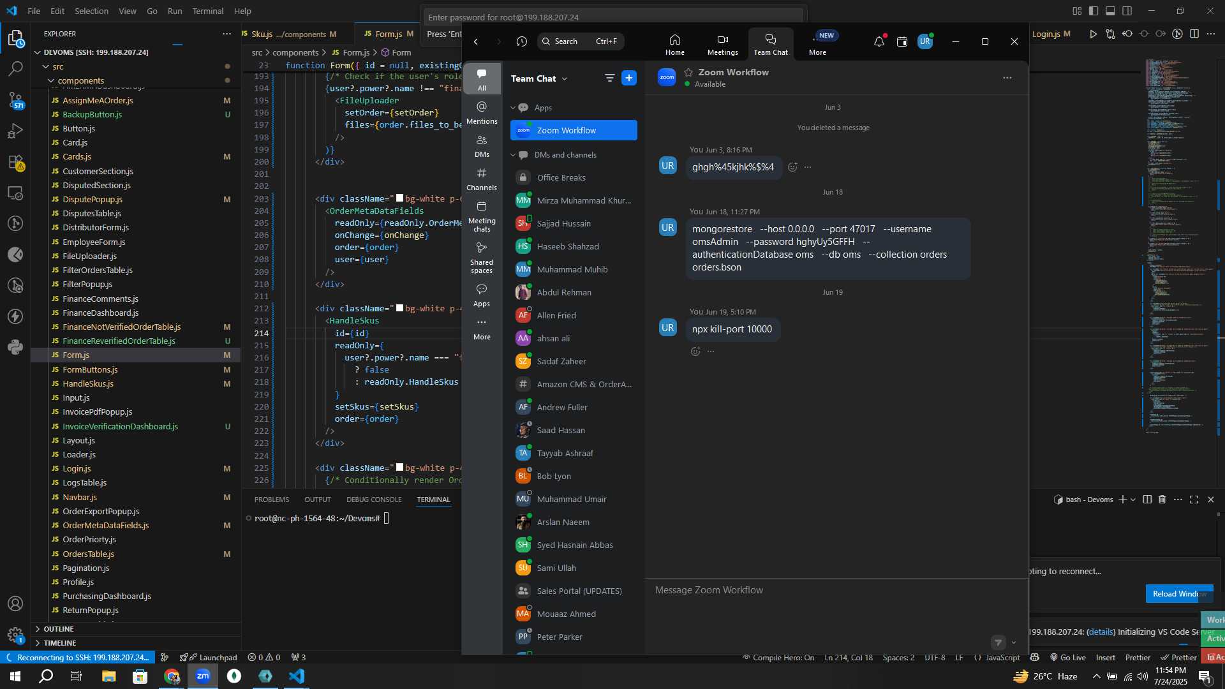
Task: Open UR profile avatar in Zoom header
Action: [925, 41]
